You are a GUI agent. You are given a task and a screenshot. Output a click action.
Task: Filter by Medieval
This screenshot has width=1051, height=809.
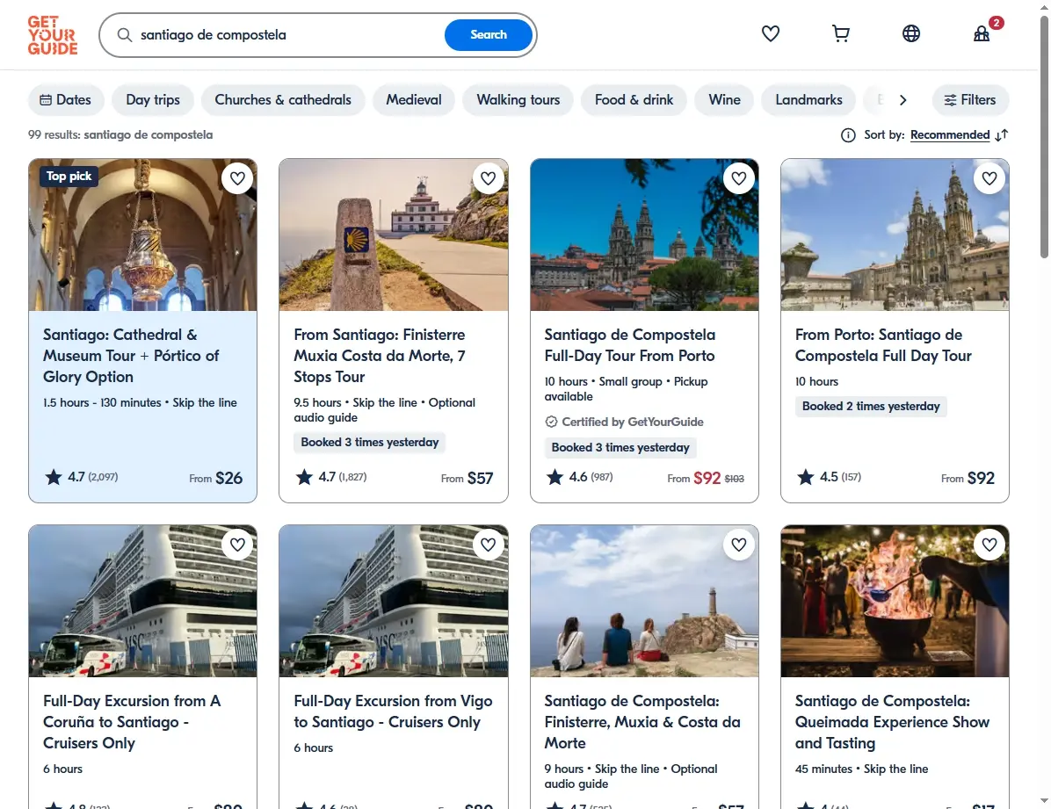(x=414, y=100)
